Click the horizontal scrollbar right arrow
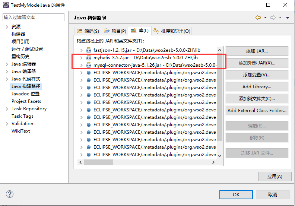Viewport: 295px width, 206px height. (x=213, y=162)
